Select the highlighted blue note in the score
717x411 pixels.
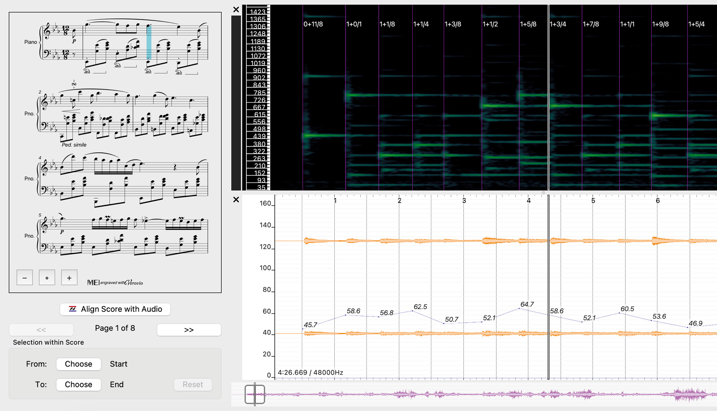(149, 43)
